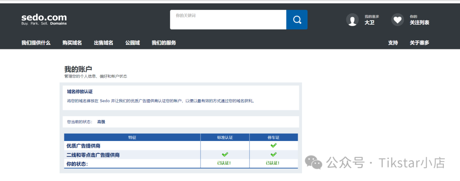Open the 关注列表 link
460x181 pixels.
point(420,23)
